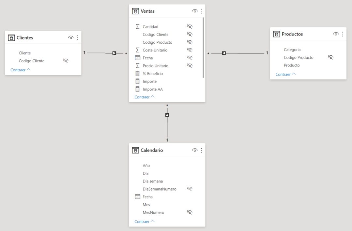Unhide the Codigo Cliente field in Clientes
The height and width of the screenshot is (231, 352).
pos(65,61)
